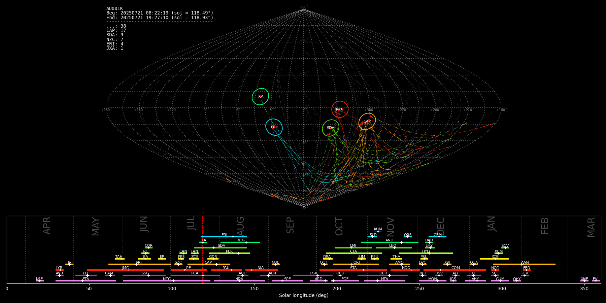Image resolution: width=606 pixels, height=303 pixels.
Task: Click the -90 latitude label at map bottom
Action: click(303, 209)
